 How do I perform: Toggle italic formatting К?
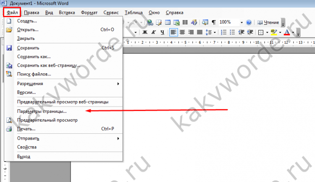click(154, 32)
